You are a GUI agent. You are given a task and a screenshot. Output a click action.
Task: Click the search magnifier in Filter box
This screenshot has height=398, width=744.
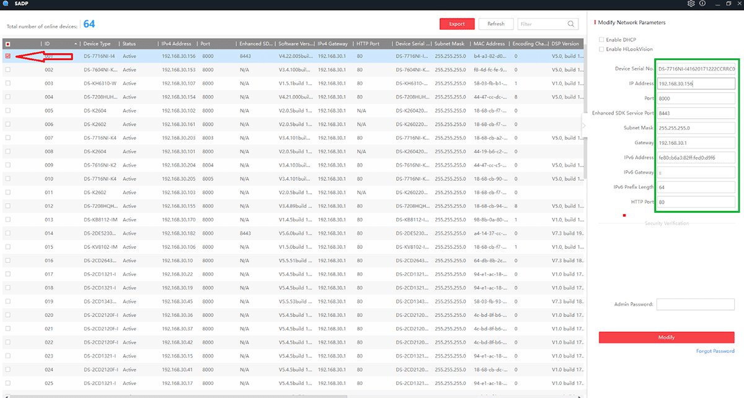[x=571, y=24]
